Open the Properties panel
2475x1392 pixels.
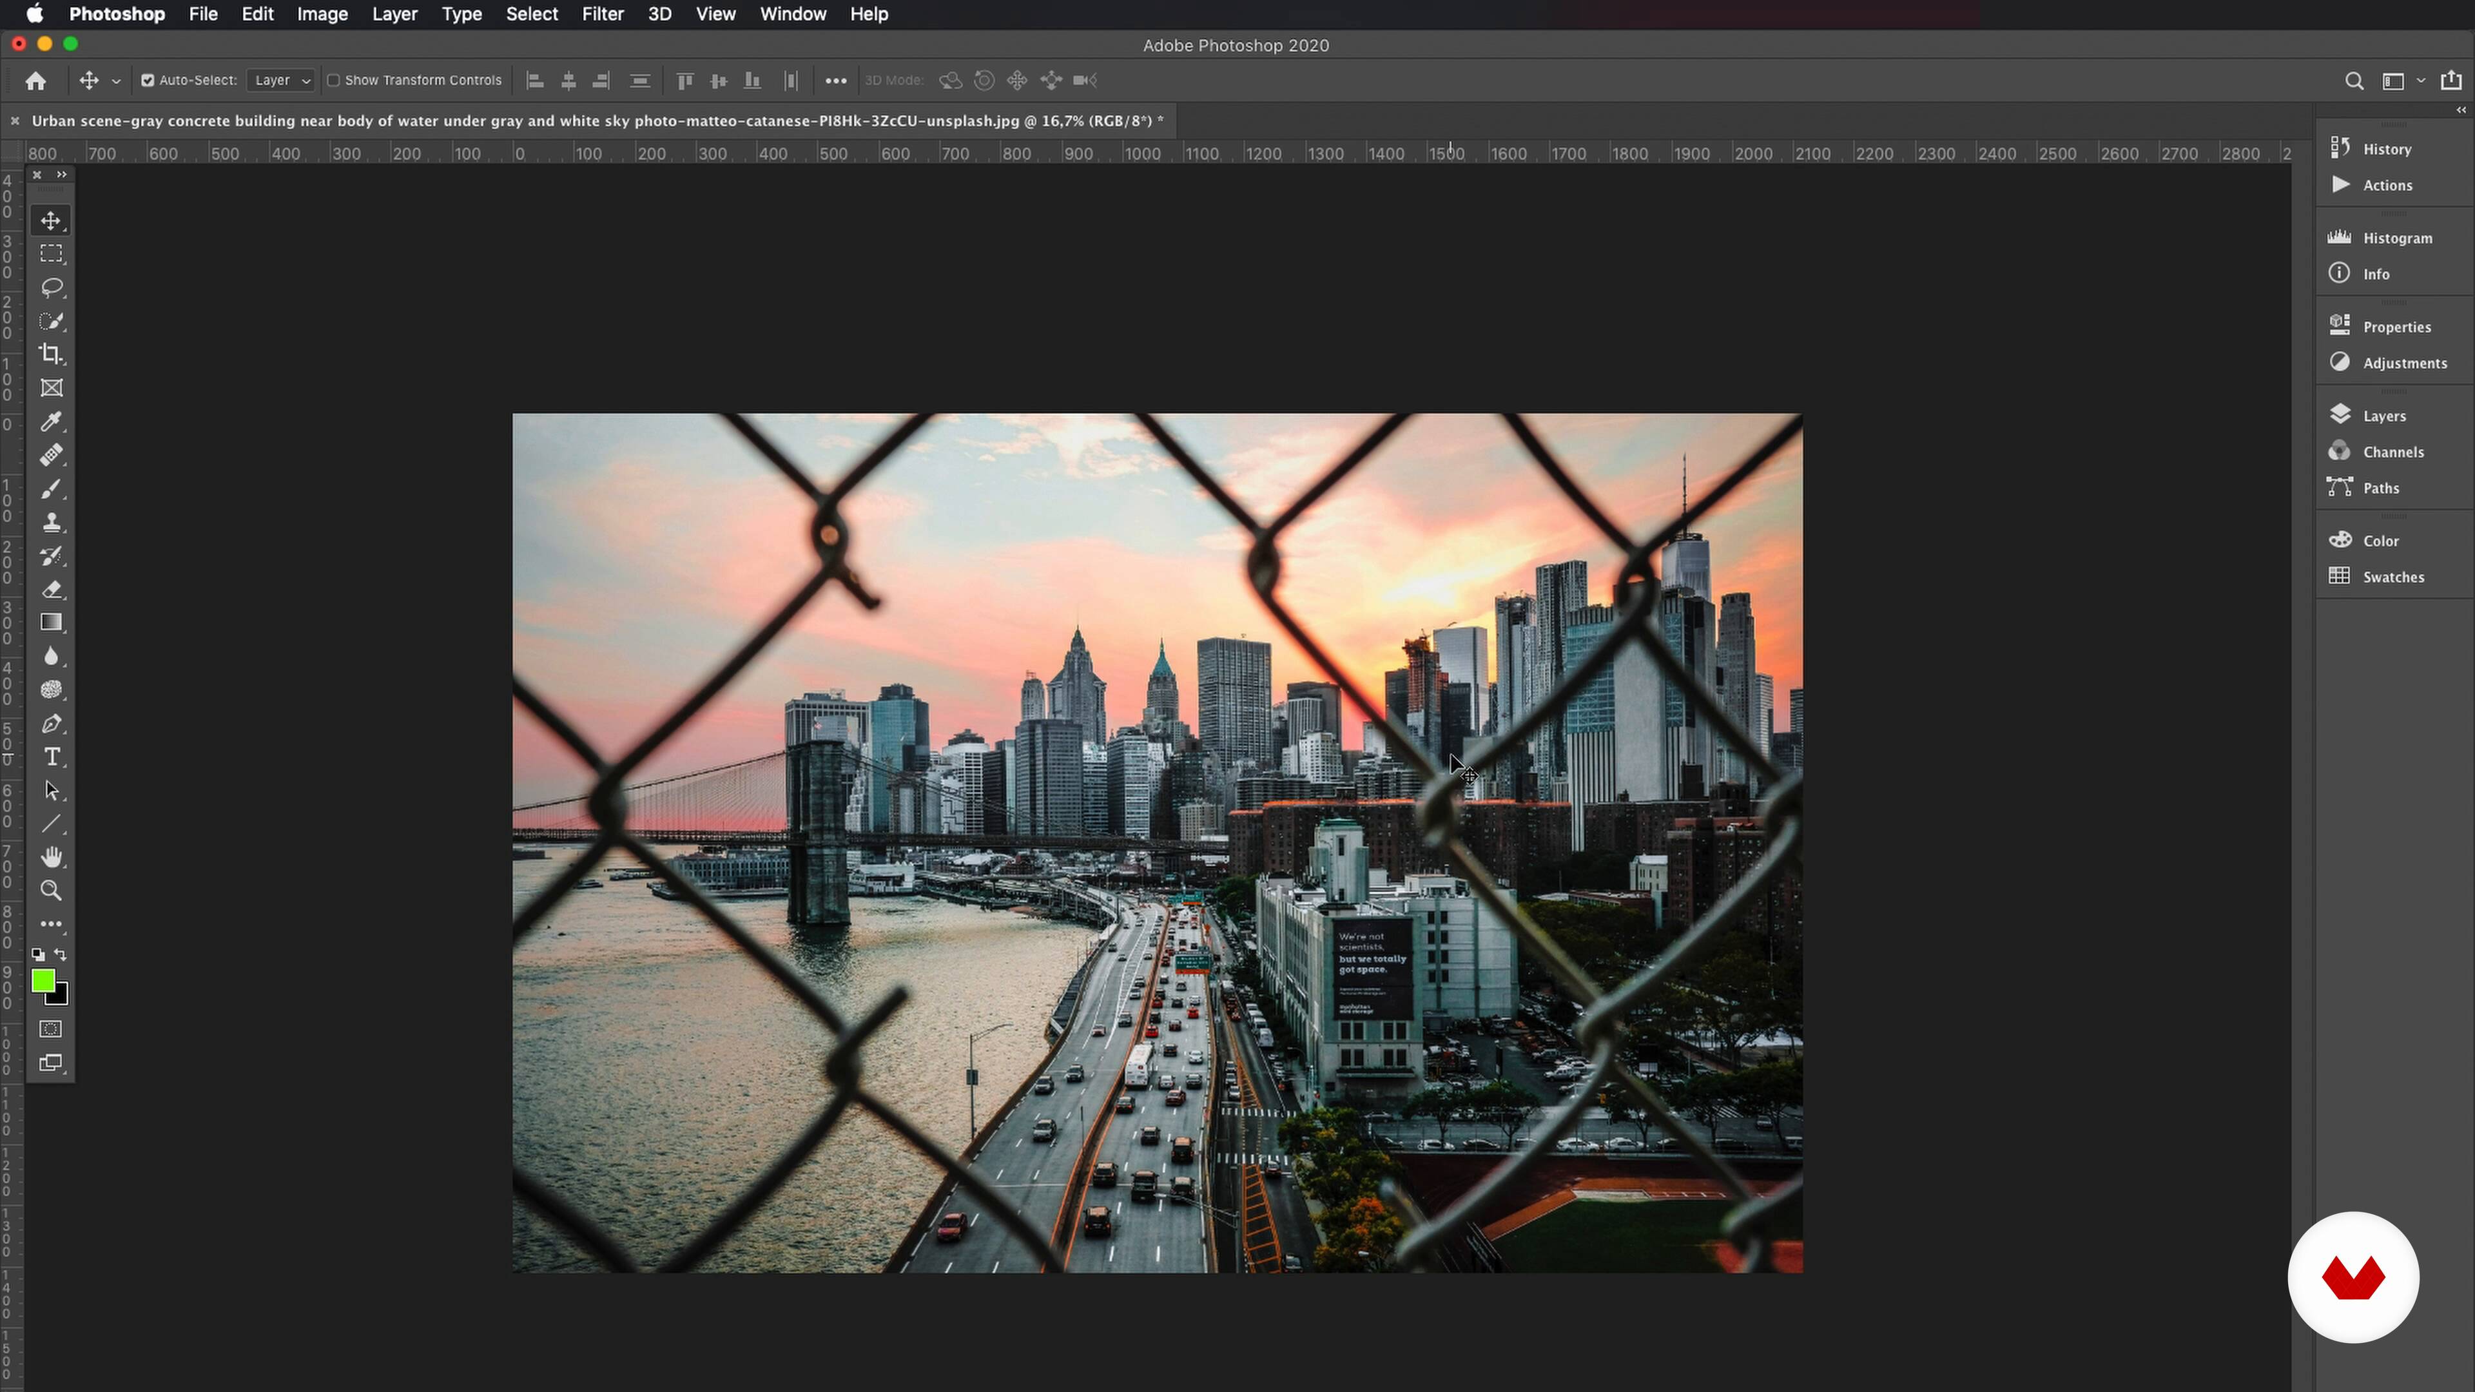coord(2381,327)
